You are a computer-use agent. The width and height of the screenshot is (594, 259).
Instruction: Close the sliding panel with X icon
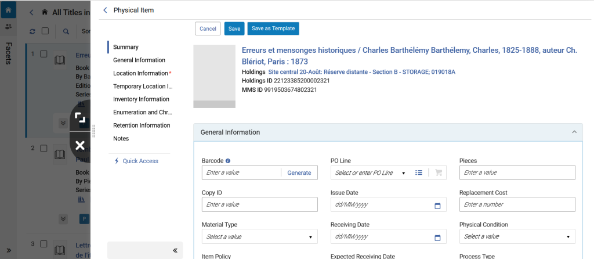click(80, 145)
